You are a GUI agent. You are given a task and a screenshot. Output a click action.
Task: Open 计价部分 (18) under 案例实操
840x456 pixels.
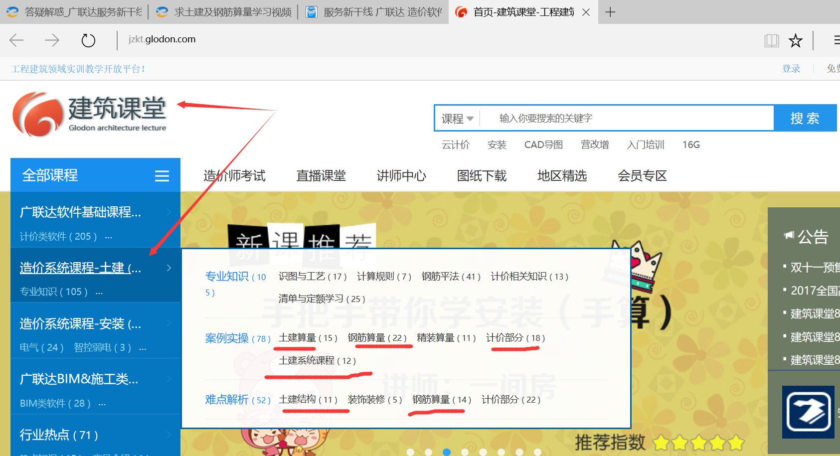(x=515, y=338)
